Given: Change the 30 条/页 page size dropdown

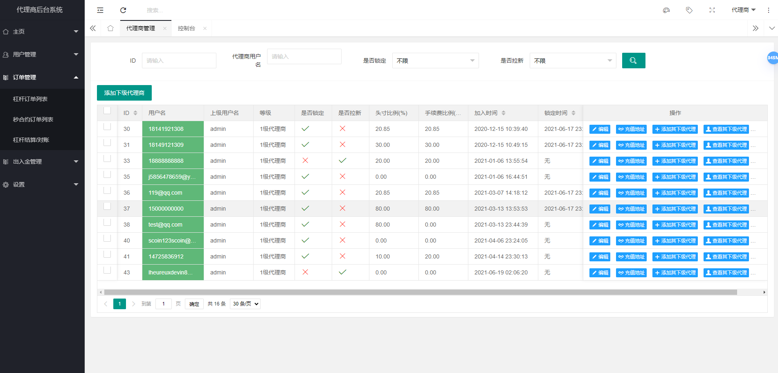Looking at the screenshot, I should (245, 304).
